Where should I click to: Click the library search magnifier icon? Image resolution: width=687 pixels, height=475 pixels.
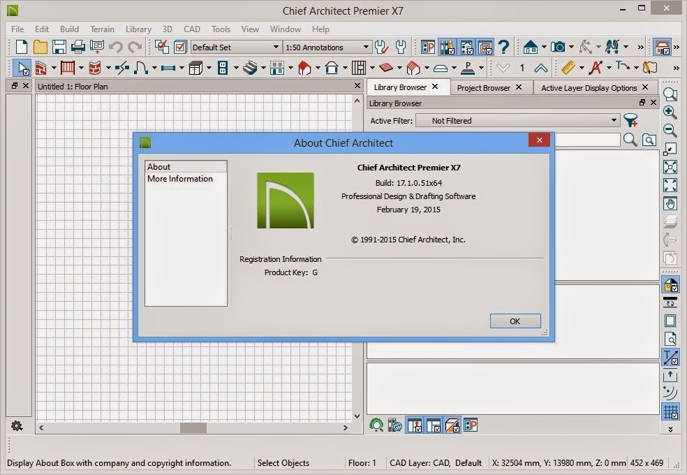point(630,140)
